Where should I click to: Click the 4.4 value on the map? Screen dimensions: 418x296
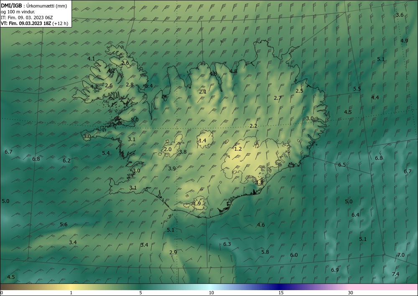click(375, 97)
